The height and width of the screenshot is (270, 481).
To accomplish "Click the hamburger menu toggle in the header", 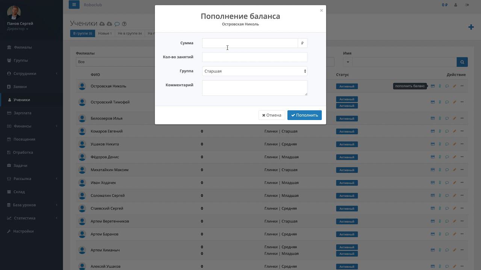I will 74,4.
